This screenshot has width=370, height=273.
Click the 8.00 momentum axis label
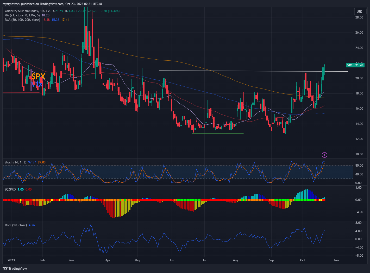click(x=358, y=223)
